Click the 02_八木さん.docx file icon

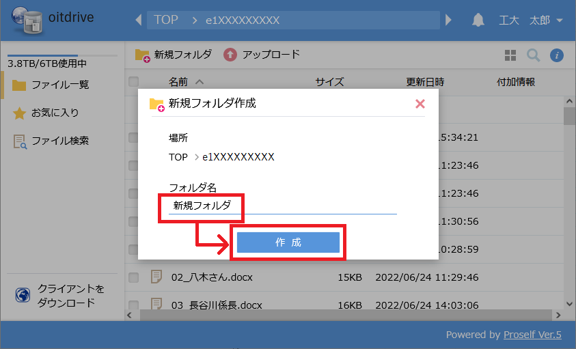pyautogui.click(x=156, y=277)
